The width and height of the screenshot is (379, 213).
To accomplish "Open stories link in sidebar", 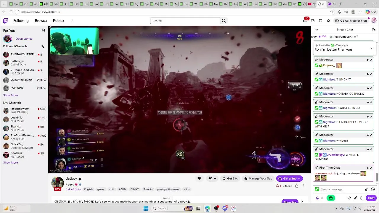I will (24, 39).
